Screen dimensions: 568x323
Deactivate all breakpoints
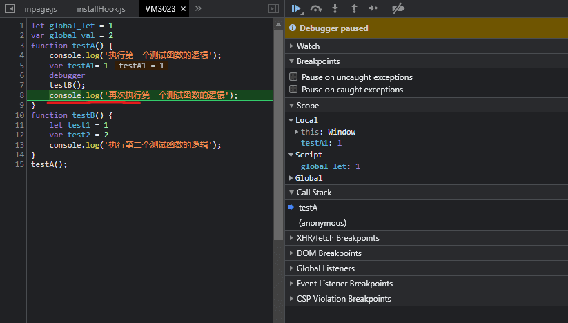(398, 8)
